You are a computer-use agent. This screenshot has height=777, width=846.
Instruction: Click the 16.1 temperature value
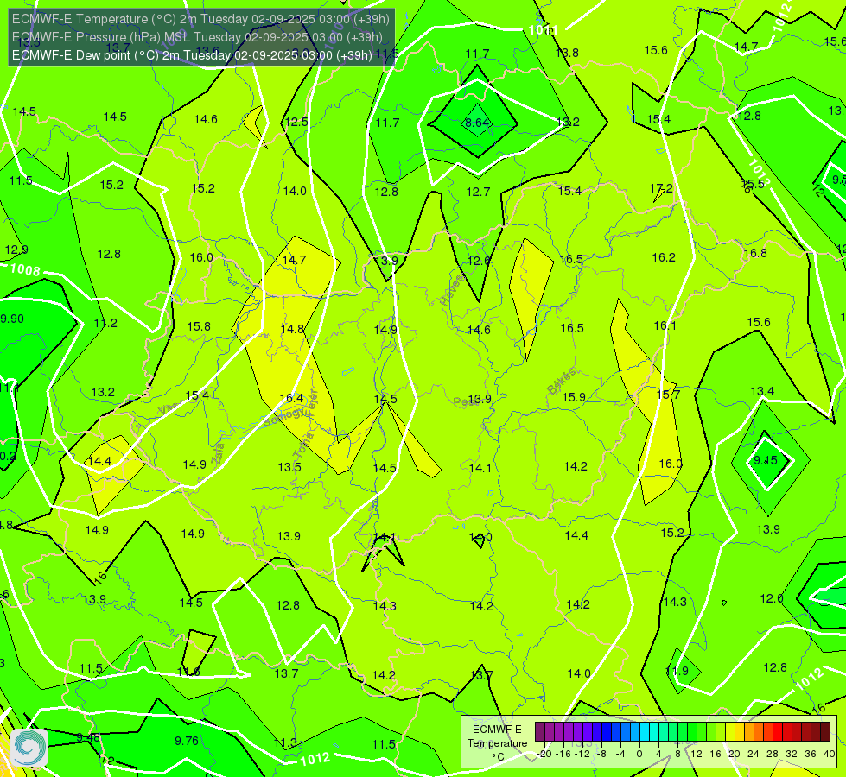coord(665,325)
